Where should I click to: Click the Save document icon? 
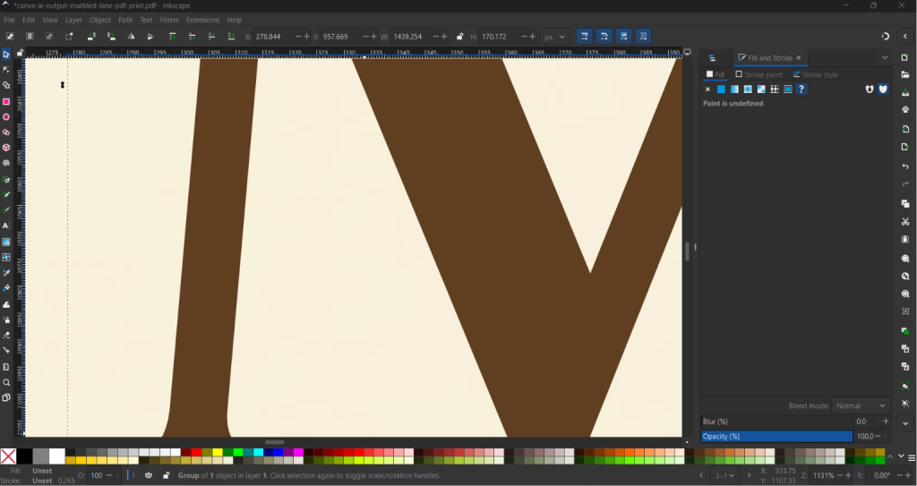pyautogui.click(x=905, y=92)
